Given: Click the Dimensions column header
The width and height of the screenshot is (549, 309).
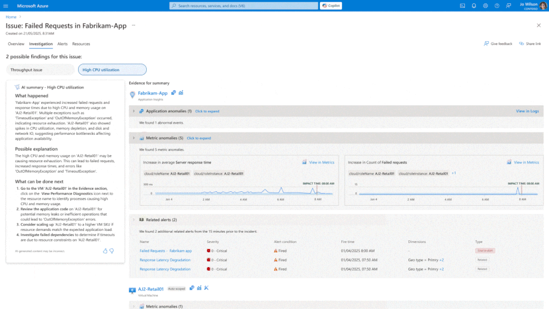Looking at the screenshot, I should (417, 242).
